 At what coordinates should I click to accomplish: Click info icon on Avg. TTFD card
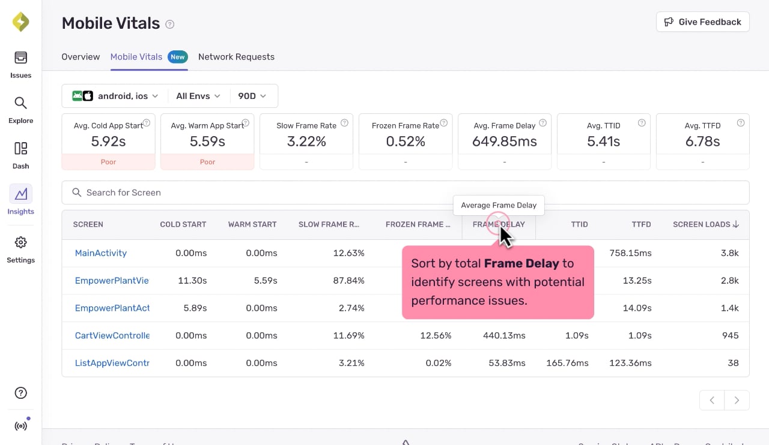click(x=741, y=123)
